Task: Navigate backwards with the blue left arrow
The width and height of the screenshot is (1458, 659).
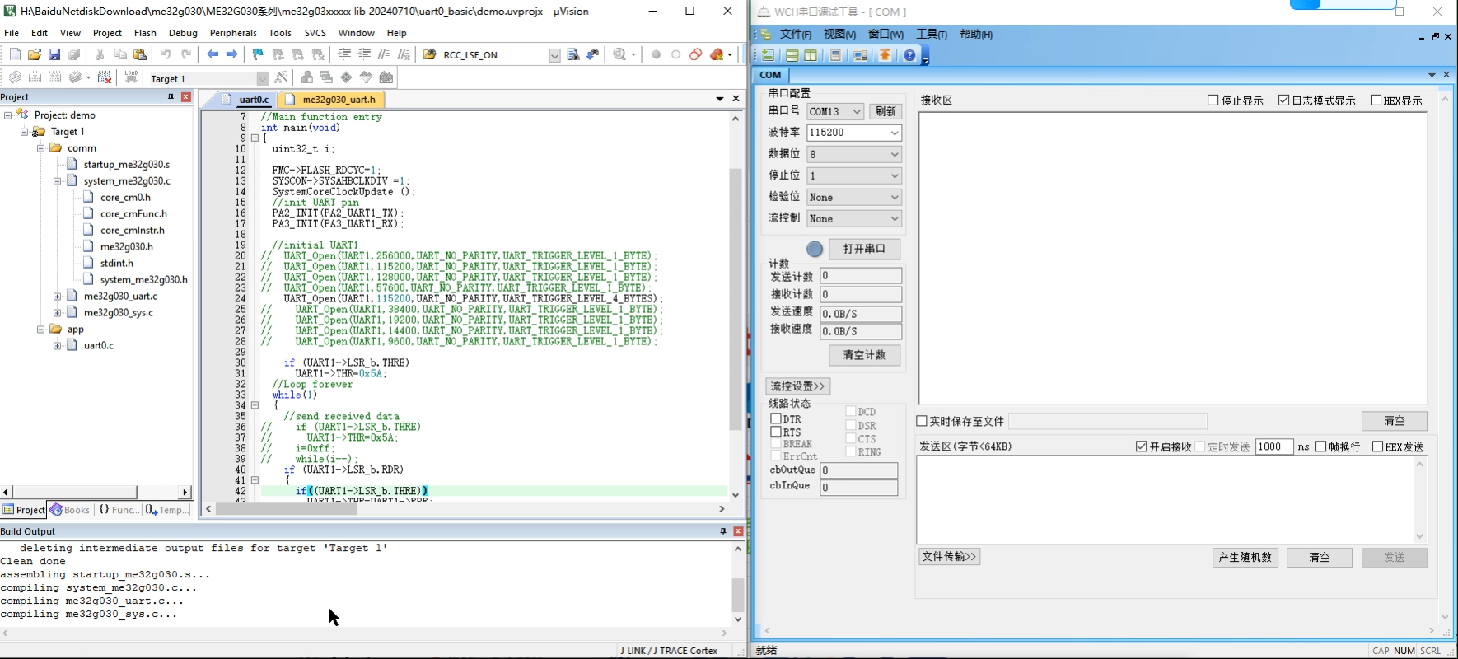Action: [213, 54]
